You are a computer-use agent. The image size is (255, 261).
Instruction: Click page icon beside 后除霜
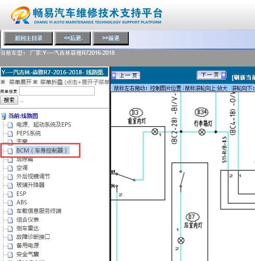pos(10,160)
